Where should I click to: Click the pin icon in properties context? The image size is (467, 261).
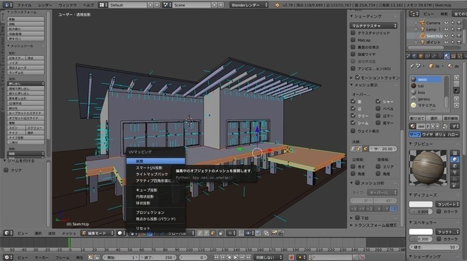412,66
